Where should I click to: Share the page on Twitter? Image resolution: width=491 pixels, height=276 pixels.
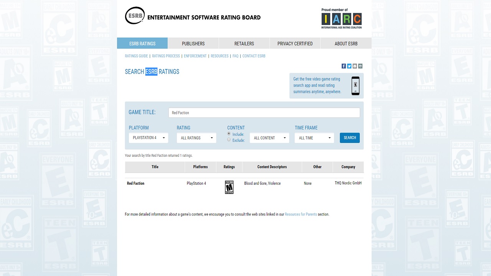(x=349, y=66)
